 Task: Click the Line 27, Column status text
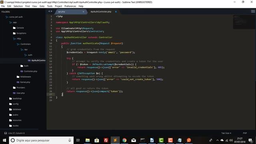pyautogui.click(x=16, y=133)
